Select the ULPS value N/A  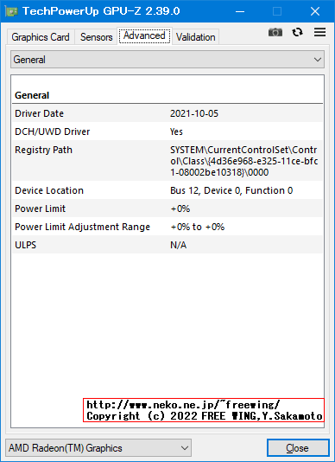[178, 245]
